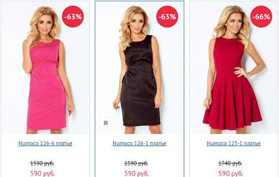Image resolution: width=279 pixels, height=177 pixels.
Task: Click -63% discount badge on black dress
Action: [x=167, y=17]
